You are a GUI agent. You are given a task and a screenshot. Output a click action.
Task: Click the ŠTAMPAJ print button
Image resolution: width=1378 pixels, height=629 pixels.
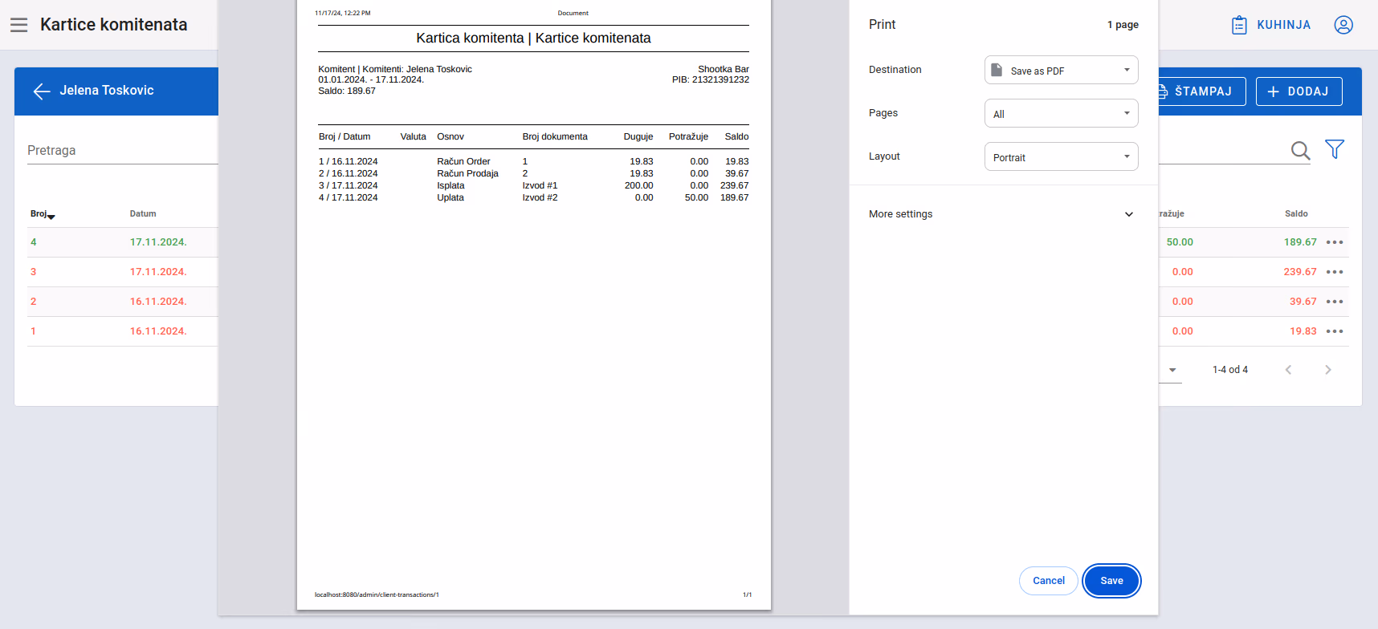pos(1201,91)
